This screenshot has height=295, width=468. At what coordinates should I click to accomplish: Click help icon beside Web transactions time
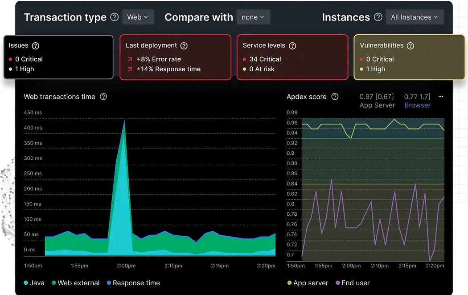click(103, 97)
